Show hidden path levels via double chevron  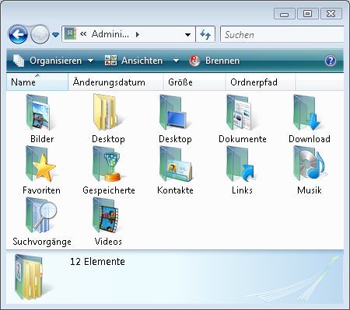[x=83, y=34]
